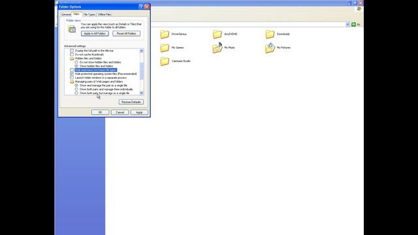
Task: Select Show both parts and manage individually
Action: [x=76, y=89]
